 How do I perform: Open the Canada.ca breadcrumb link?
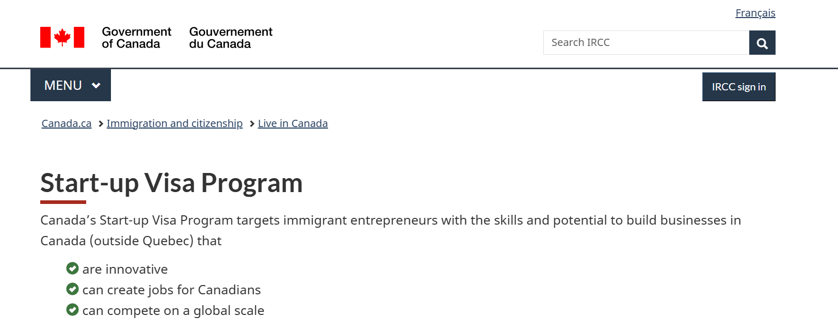tap(66, 123)
